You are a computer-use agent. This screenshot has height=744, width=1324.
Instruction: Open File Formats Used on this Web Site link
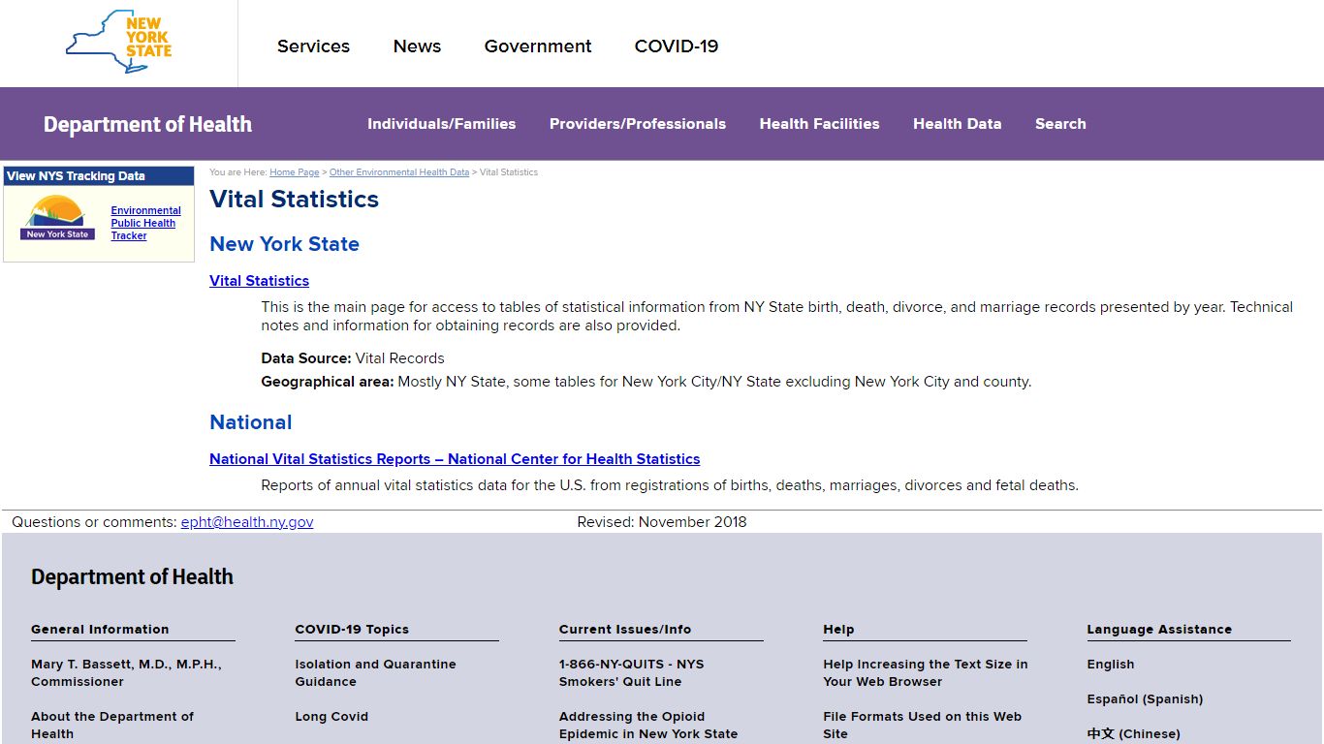923,726
